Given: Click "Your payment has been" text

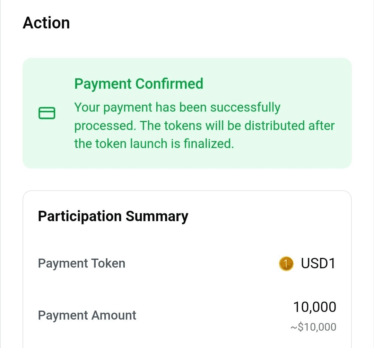Looking at the screenshot, I should click(x=140, y=107).
